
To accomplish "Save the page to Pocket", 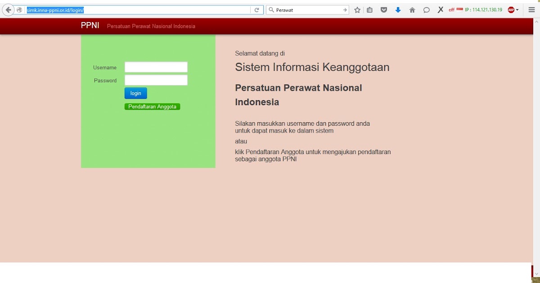I will [384, 10].
